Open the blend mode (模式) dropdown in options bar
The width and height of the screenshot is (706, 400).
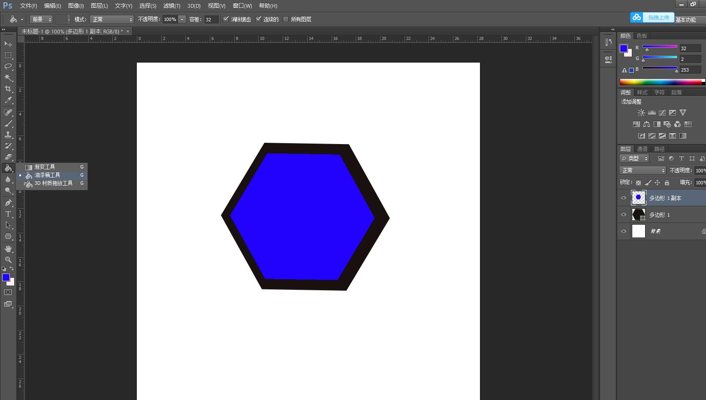(112, 20)
